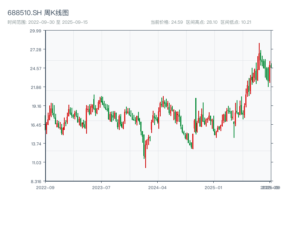Click the x-axis label 2023-07
Viewport: 301px width, 226px height.
click(101, 188)
